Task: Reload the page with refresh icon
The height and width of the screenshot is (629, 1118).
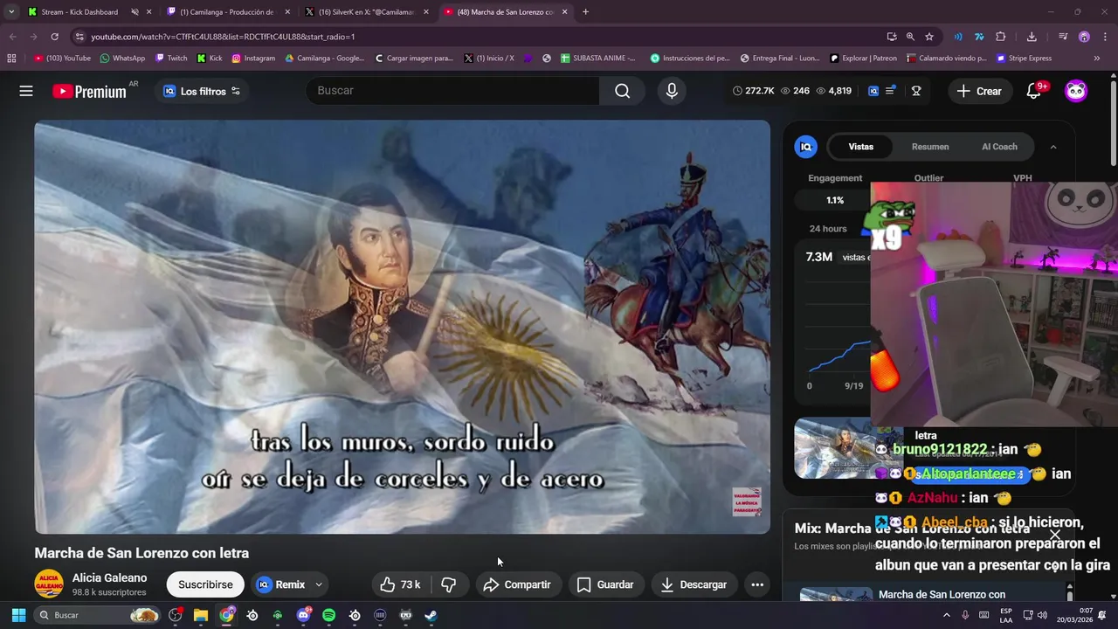Action: click(54, 37)
